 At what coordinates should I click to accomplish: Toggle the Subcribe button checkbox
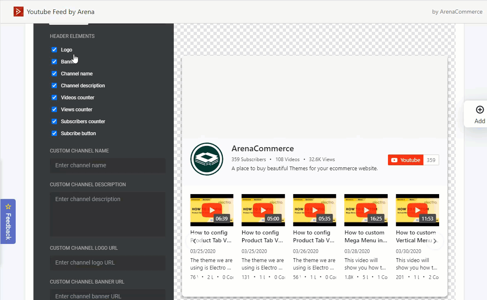click(x=54, y=134)
